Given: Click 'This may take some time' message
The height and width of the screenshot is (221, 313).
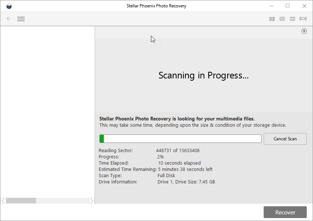Looking at the screenshot, I should (193, 125).
